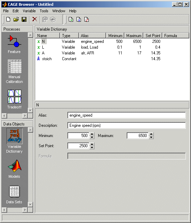
Task: Add a new formula with the red f page icon
Action: [86, 19]
